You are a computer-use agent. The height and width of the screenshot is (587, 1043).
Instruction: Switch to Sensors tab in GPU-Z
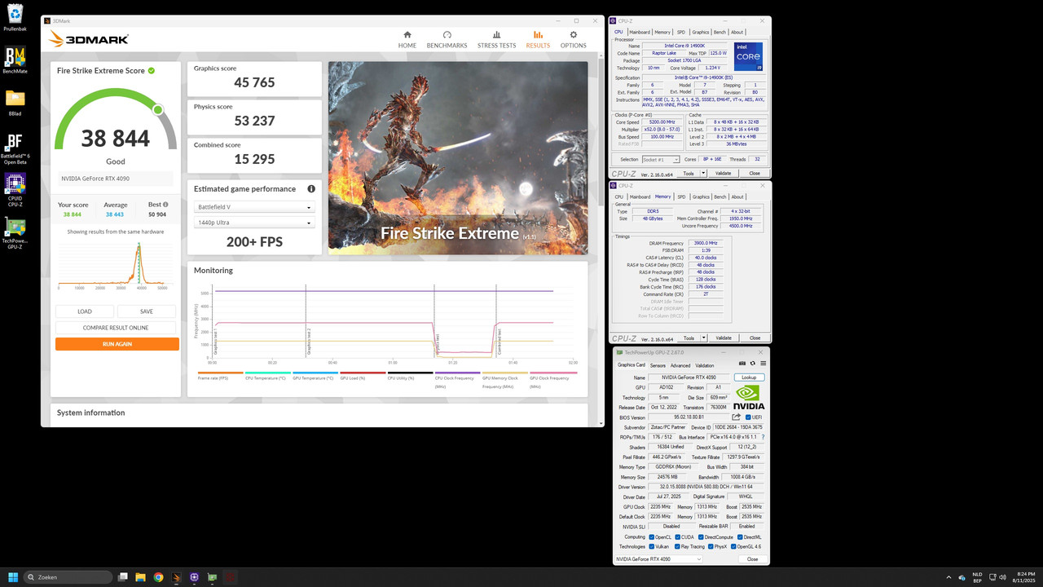point(657,365)
